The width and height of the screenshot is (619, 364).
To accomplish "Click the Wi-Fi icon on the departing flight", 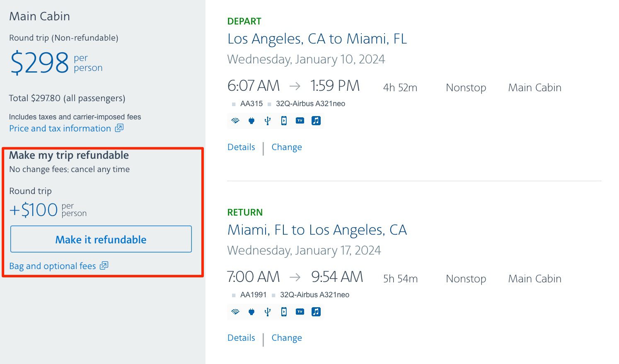I will click(235, 121).
